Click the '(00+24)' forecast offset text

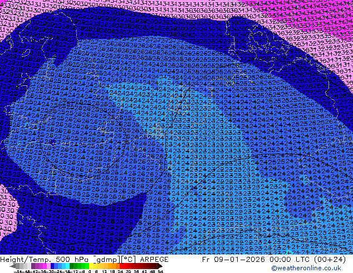330,260
